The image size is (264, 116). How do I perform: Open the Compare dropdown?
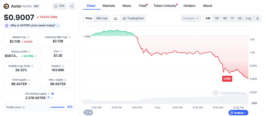[x=191, y=18]
